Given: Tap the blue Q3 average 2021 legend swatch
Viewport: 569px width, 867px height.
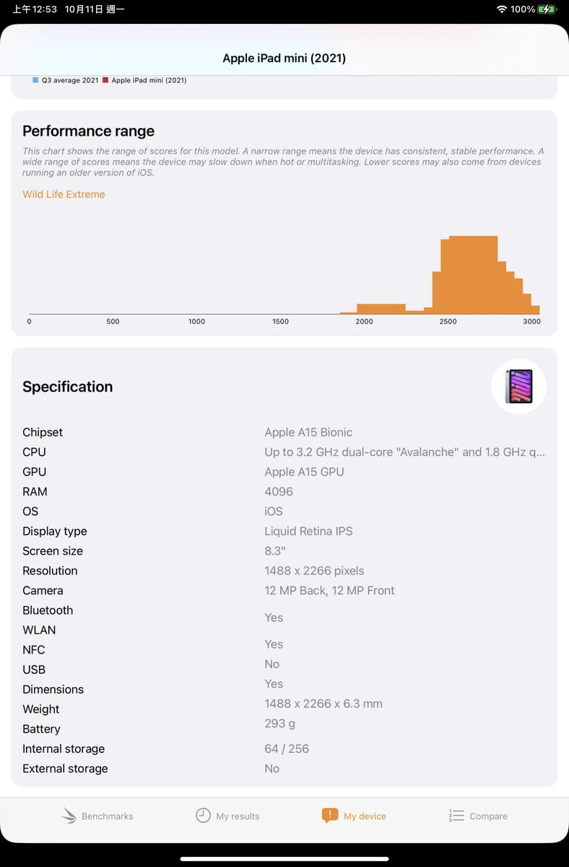Looking at the screenshot, I should coord(35,80).
